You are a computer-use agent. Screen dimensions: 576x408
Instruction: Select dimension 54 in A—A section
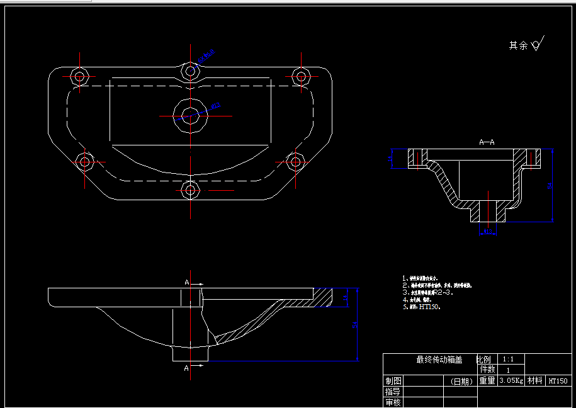tap(550, 185)
